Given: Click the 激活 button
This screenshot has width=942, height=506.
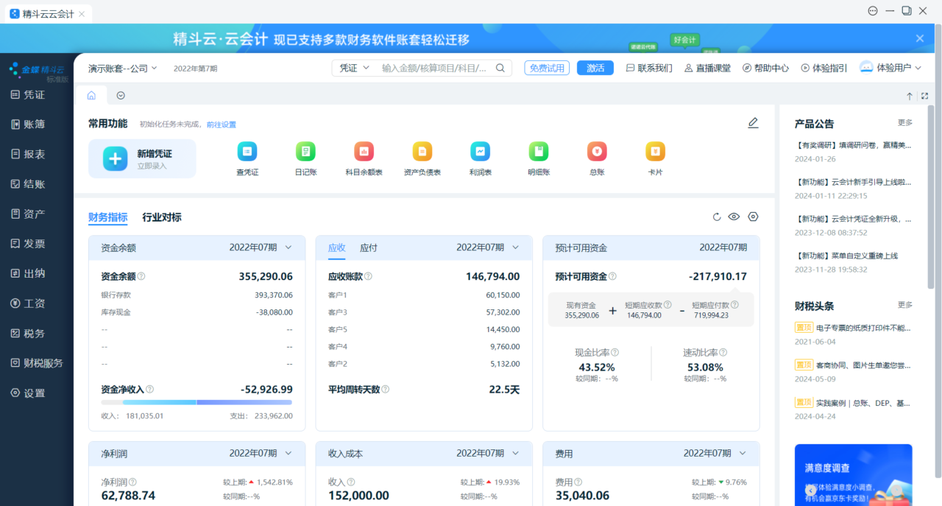Looking at the screenshot, I should point(595,68).
